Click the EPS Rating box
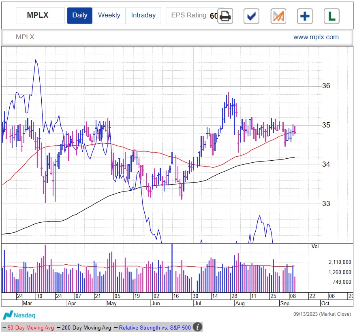The image size is (355, 334). (x=190, y=15)
